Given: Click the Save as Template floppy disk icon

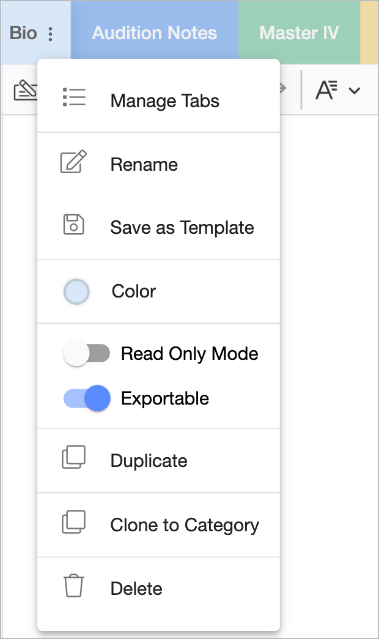Looking at the screenshot, I should 74,225.
